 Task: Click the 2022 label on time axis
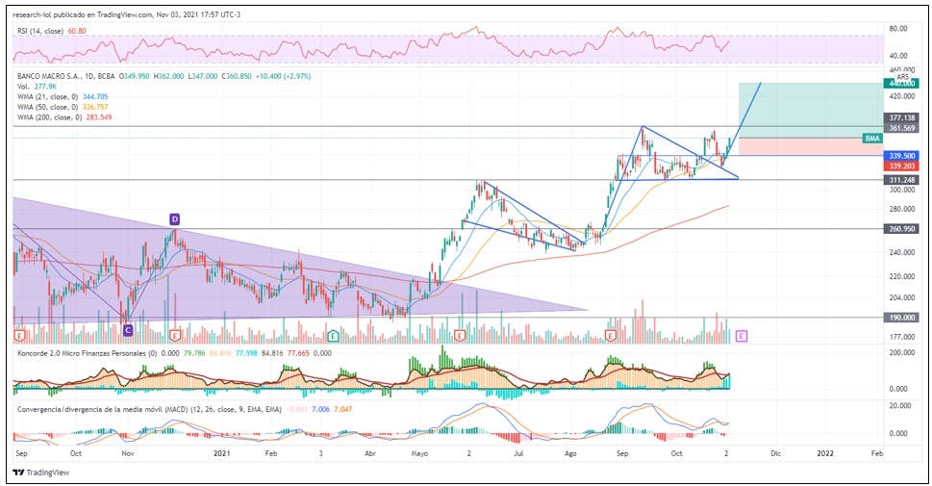[825, 453]
